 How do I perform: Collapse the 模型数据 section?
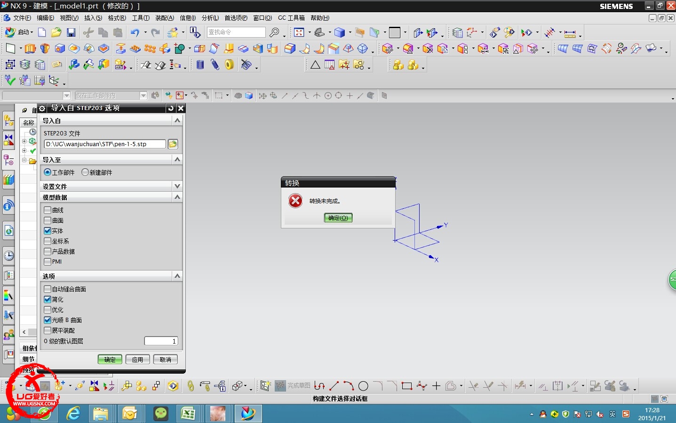tap(177, 197)
